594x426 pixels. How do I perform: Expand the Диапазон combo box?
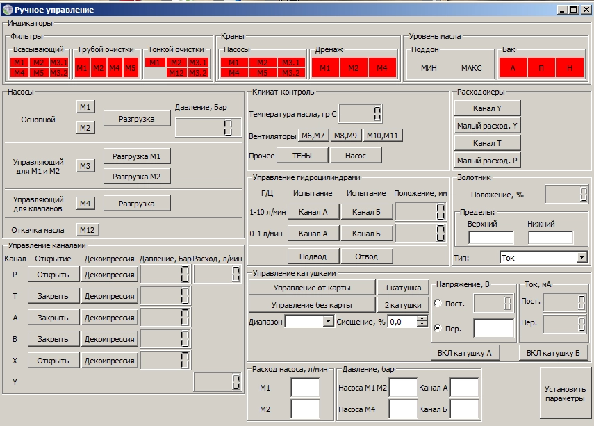pyautogui.click(x=329, y=321)
